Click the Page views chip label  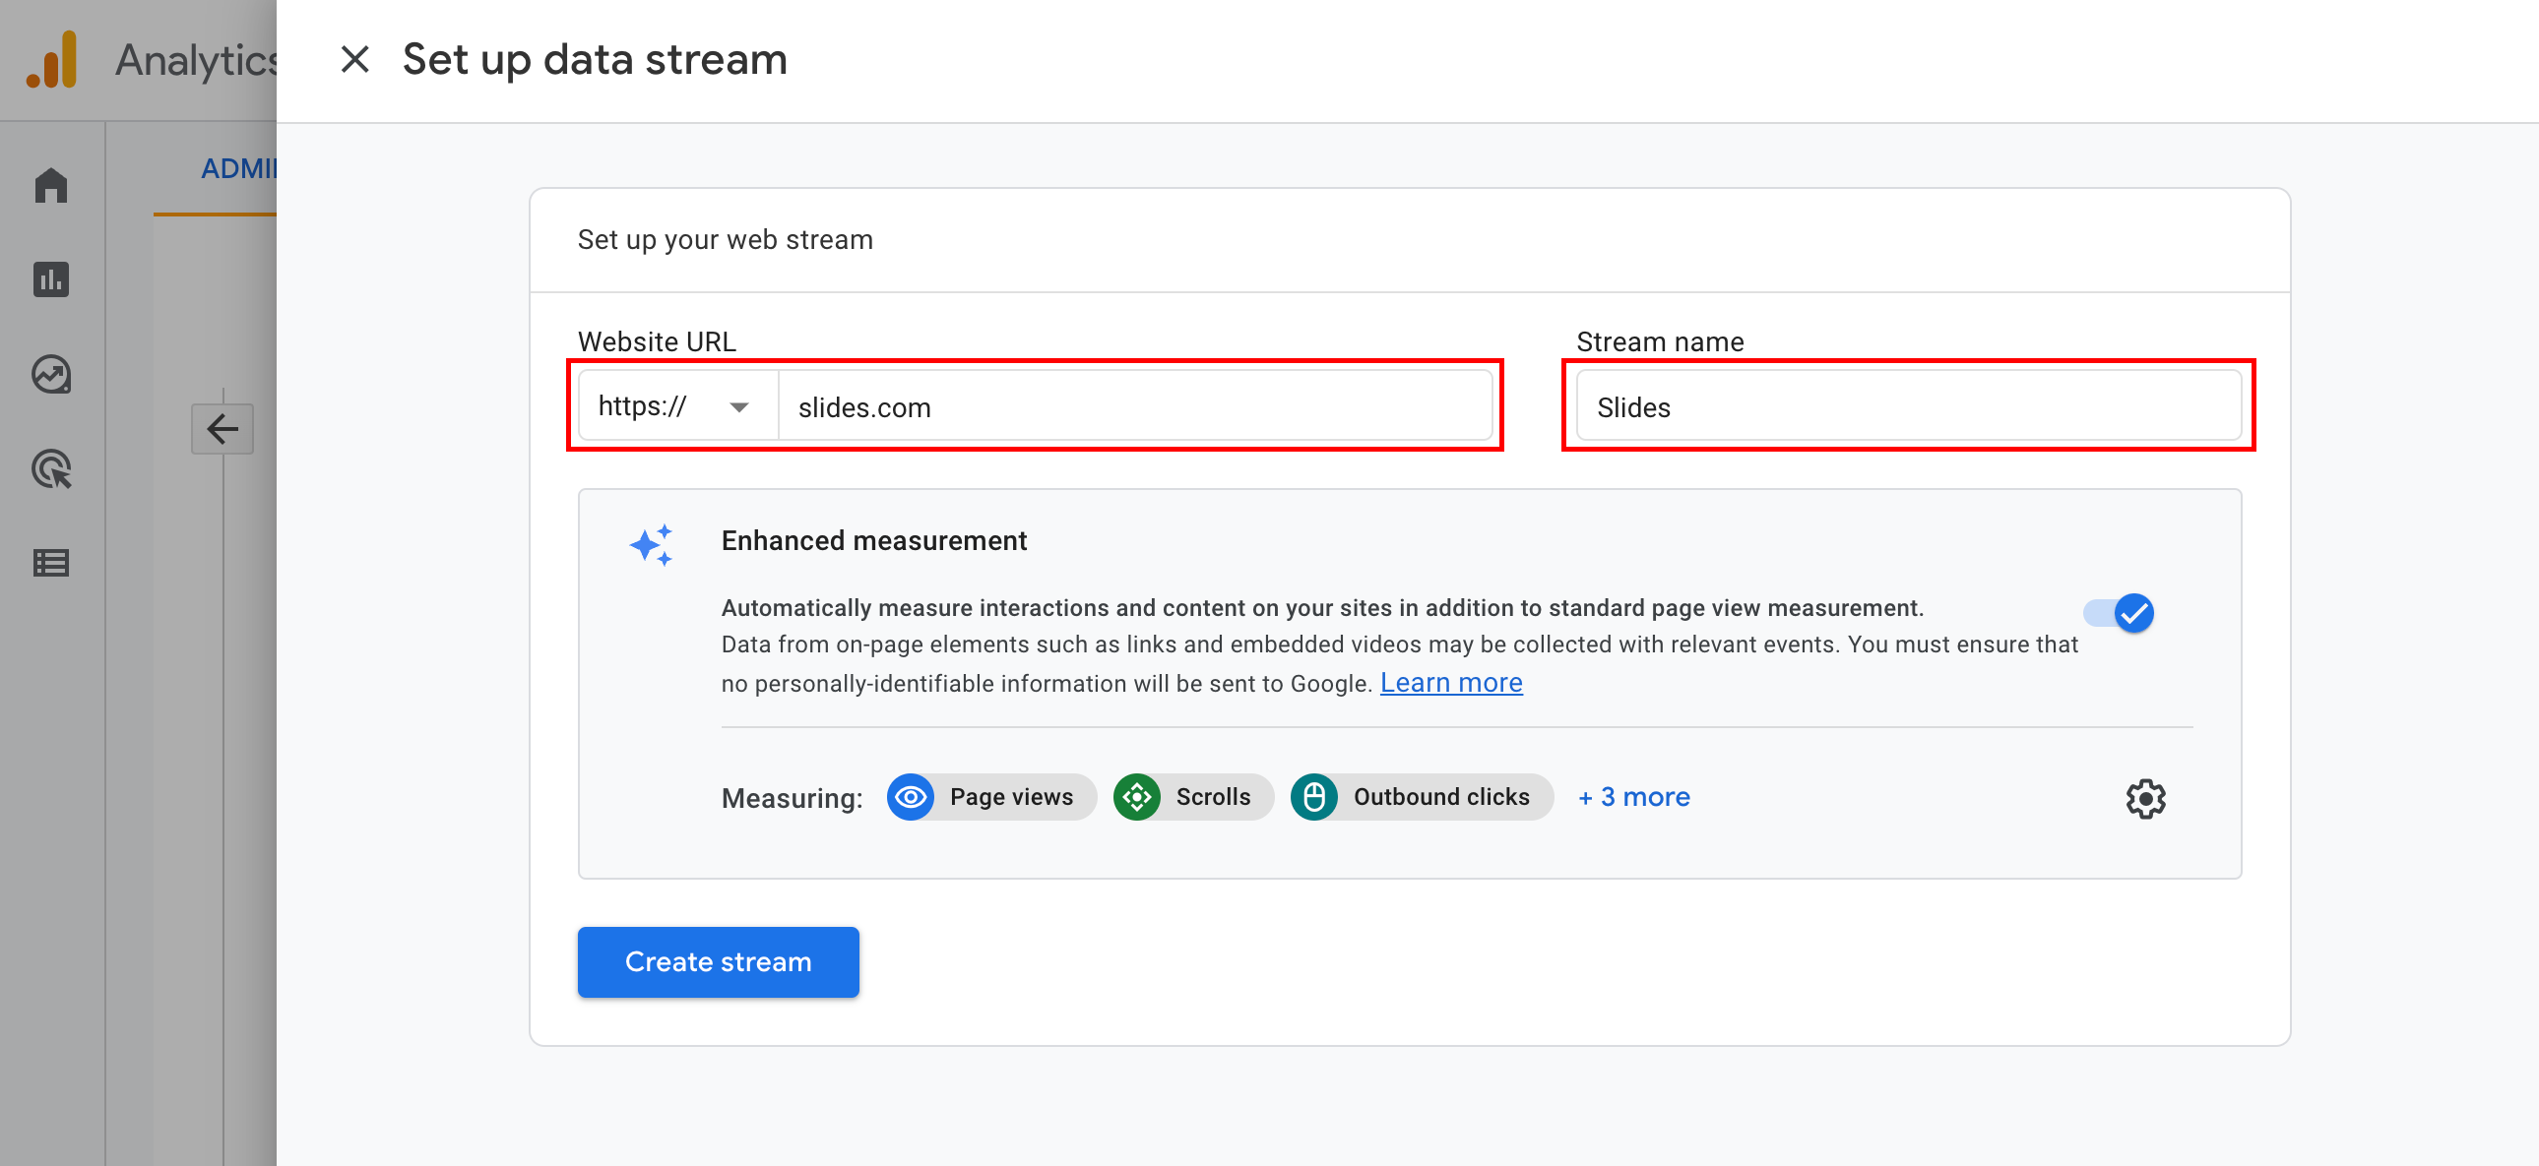tap(1011, 797)
